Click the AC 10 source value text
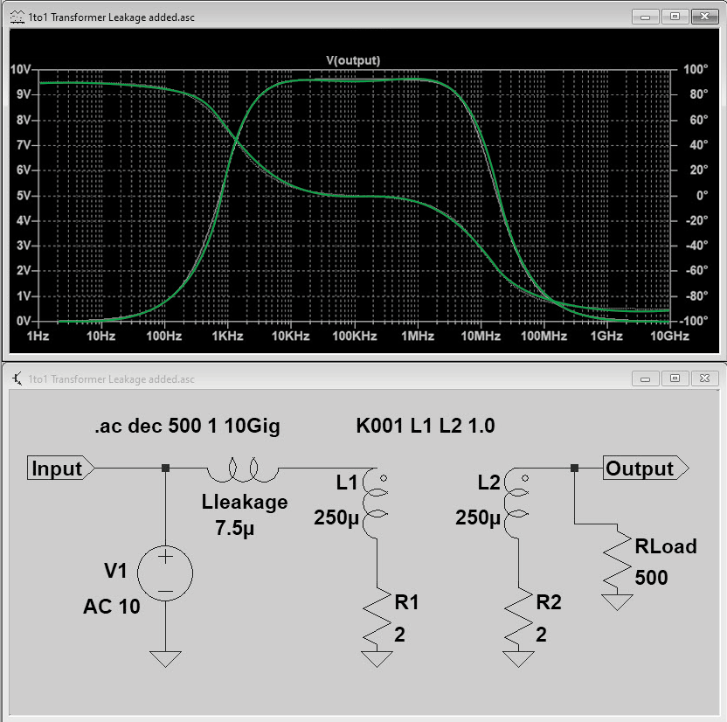This screenshot has width=727, height=722. pyautogui.click(x=111, y=606)
